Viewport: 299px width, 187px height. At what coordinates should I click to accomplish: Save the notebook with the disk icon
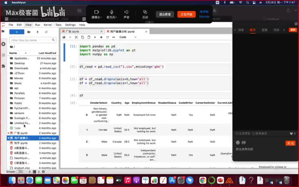point(64,37)
